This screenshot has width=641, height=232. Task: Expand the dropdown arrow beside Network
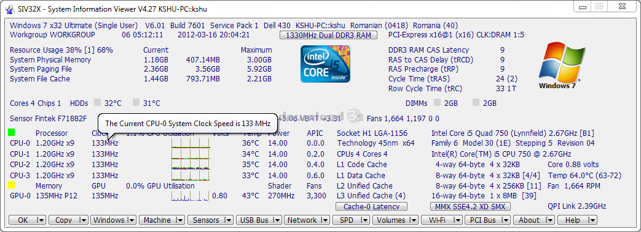click(x=325, y=220)
